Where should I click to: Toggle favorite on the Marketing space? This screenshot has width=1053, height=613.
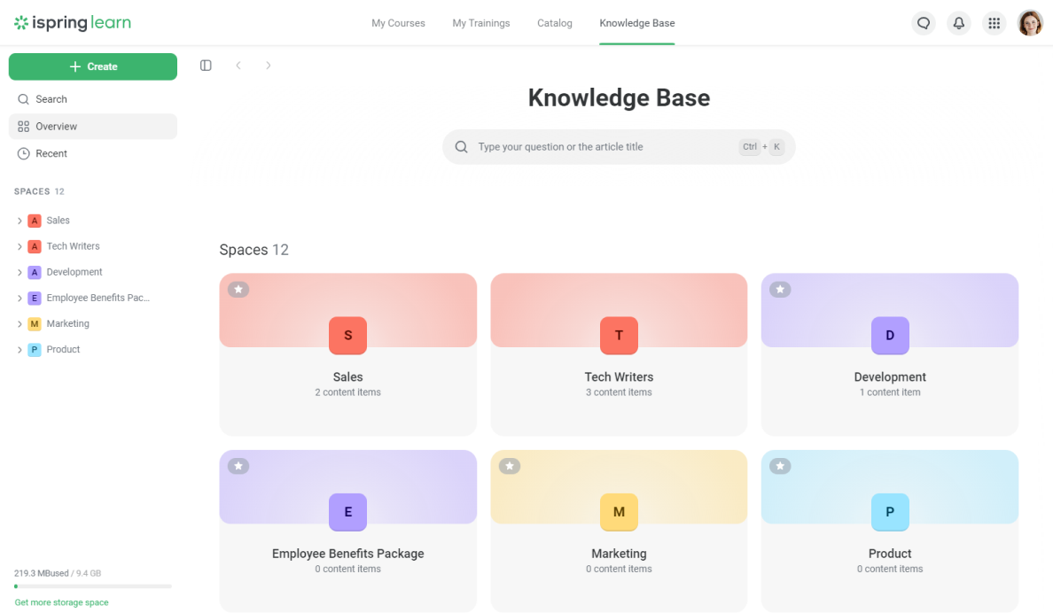(510, 465)
